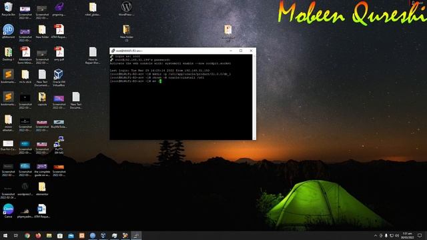The height and width of the screenshot is (240, 427).
Task: Click the PuTTY icon in terminal title bar
Action: pyautogui.click(x=113, y=51)
